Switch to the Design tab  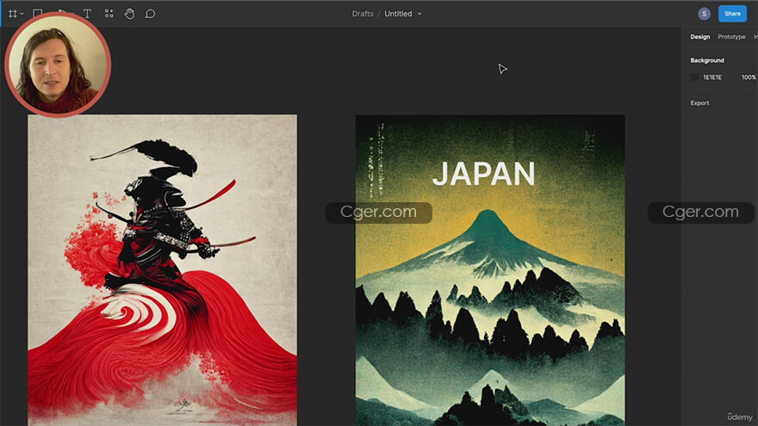click(x=700, y=37)
